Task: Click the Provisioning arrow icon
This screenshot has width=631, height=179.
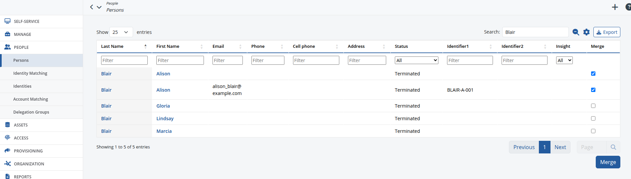Action: [x=7, y=151]
